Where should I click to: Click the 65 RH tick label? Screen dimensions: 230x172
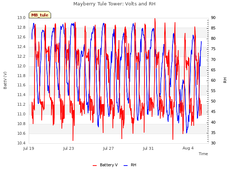coord(213,70)
